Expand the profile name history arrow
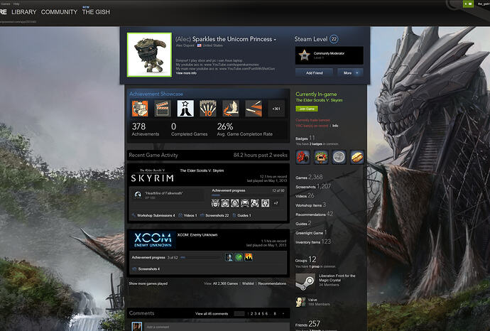This screenshot has height=331, width=490. (275, 40)
